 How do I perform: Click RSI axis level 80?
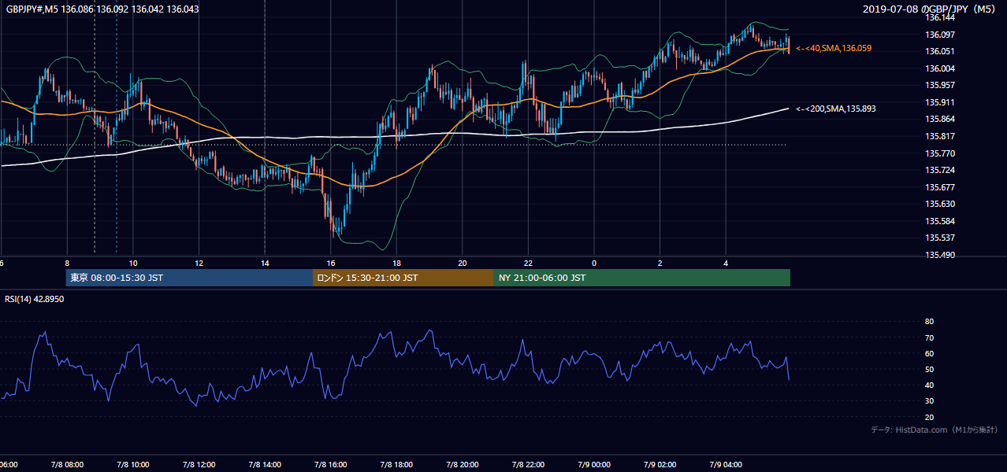(x=929, y=322)
